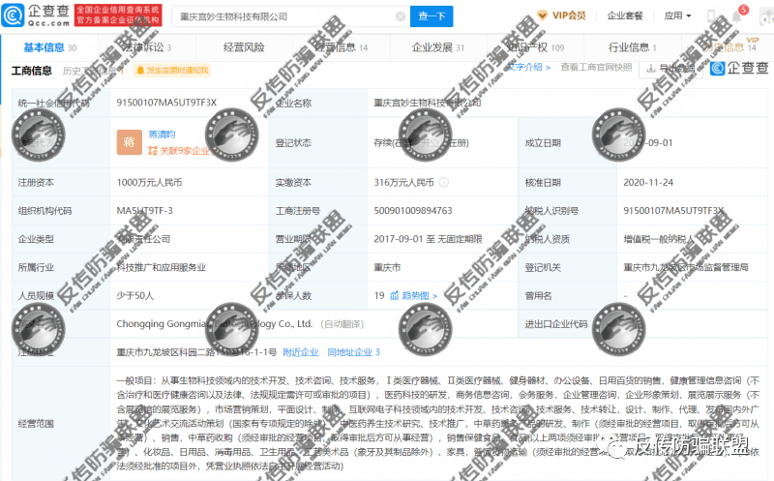
Task: Click the company name search input field
Action: point(281,16)
